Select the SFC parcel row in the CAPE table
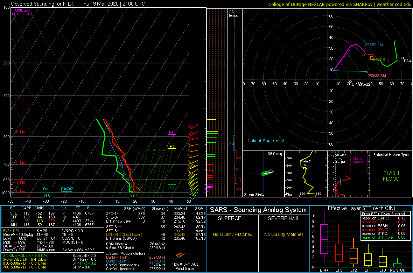This screenshot has width=413, height=273. (52, 213)
